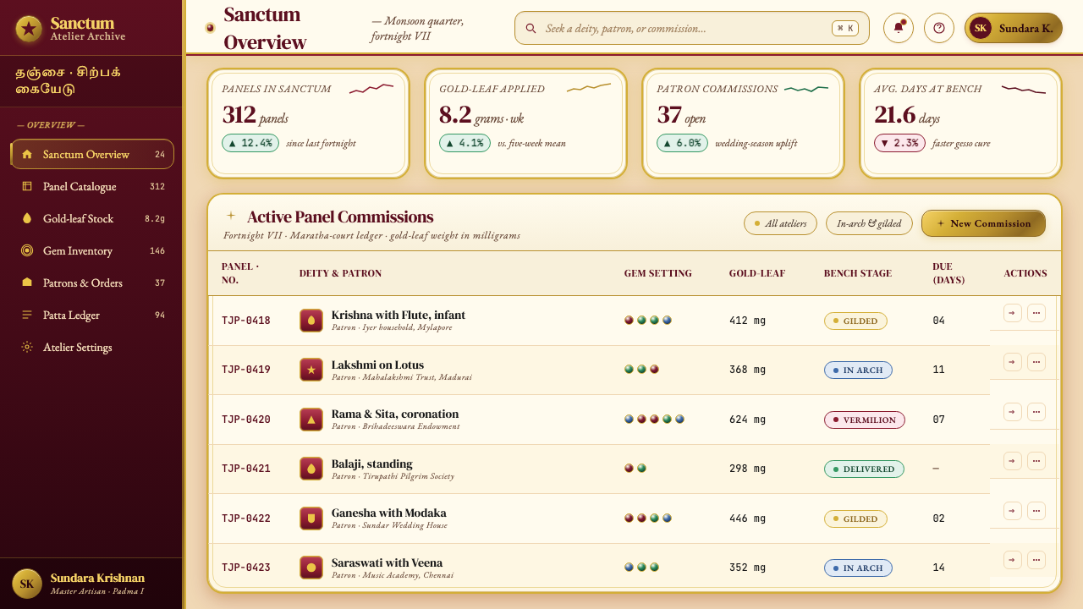Click the SK avatar in sidebar footer
Viewport: 1083px width, 609px height.
[27, 584]
